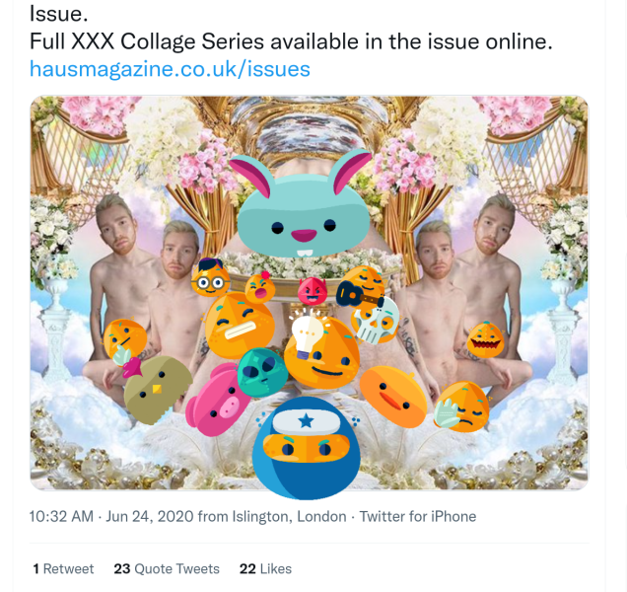Viewport: 627px width, 592px height.
Task: Show the 22 Likes list
Action: click(265, 568)
